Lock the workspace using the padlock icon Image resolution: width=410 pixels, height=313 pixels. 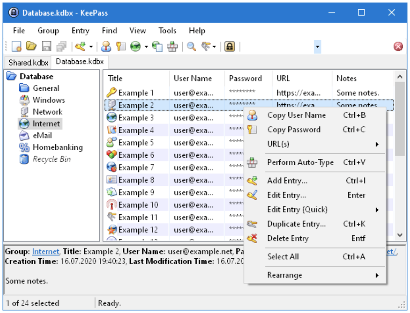[x=229, y=46]
